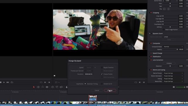Screen dimensions: 188x106
Task: Select the Trim Edit Mode tool
Action: coord(38,87)
